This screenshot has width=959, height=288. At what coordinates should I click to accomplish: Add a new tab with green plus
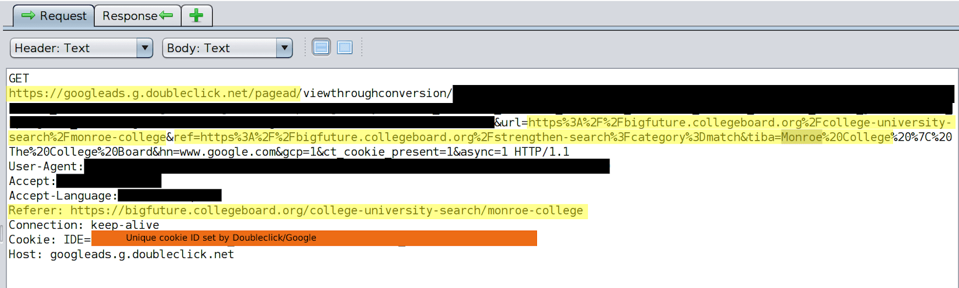coord(197,16)
